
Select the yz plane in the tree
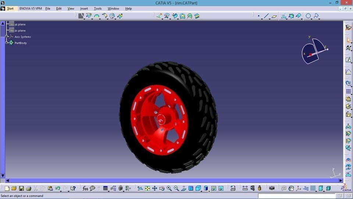(20, 24)
